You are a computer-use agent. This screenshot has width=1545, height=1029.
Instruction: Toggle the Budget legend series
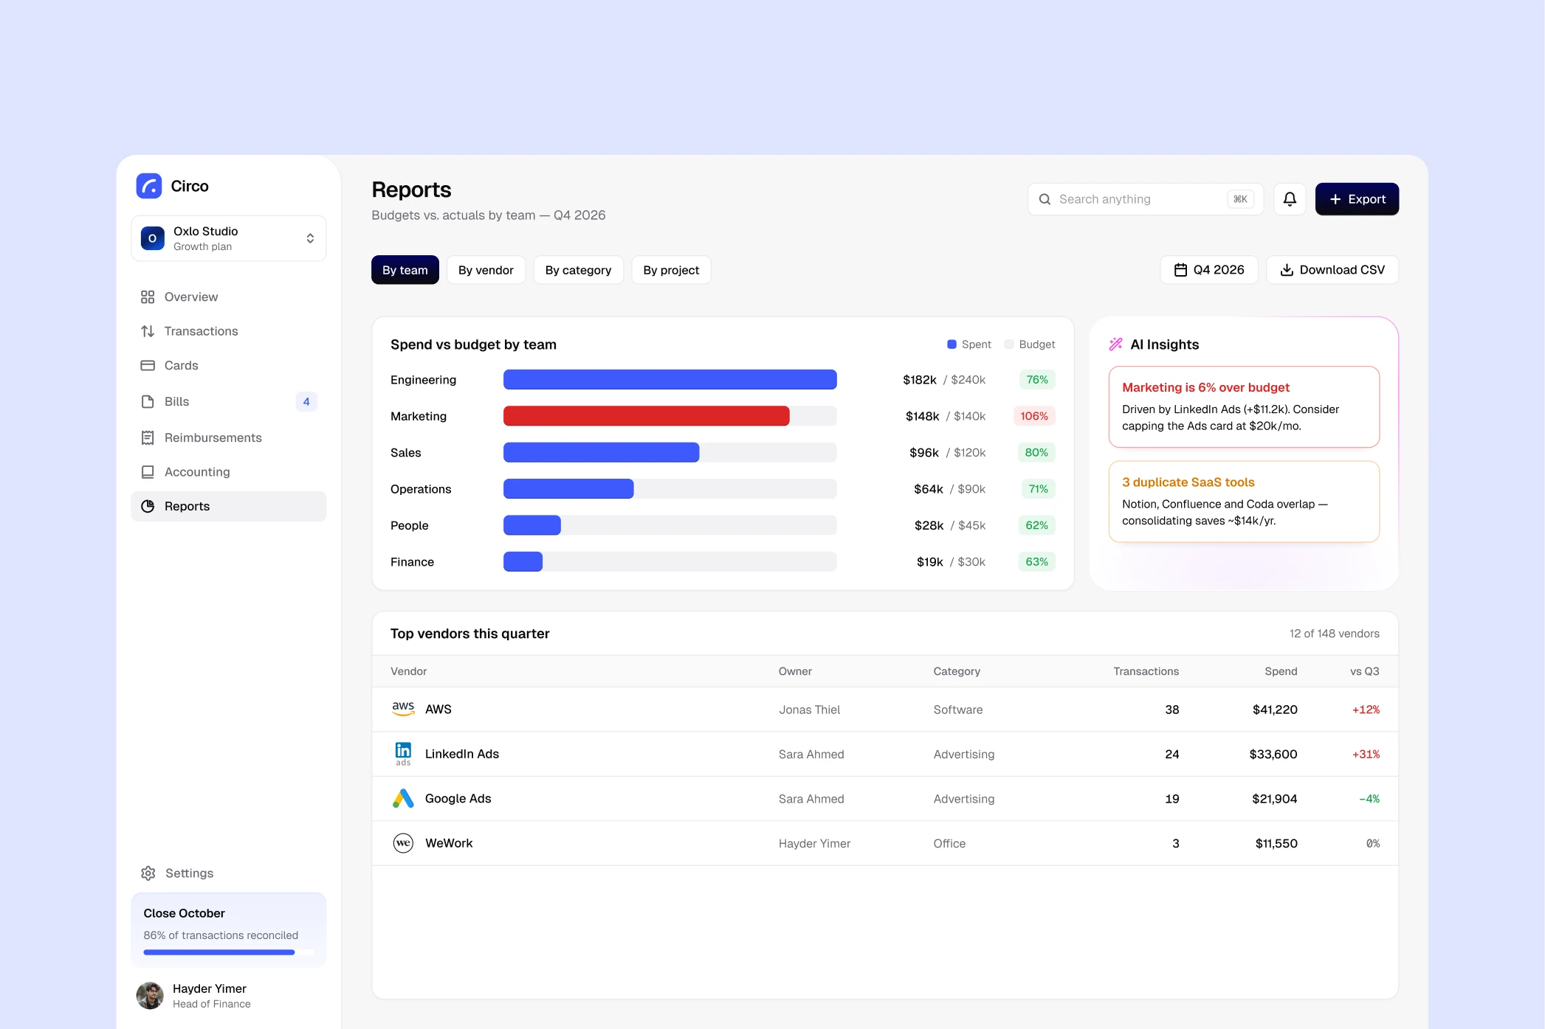[1030, 344]
